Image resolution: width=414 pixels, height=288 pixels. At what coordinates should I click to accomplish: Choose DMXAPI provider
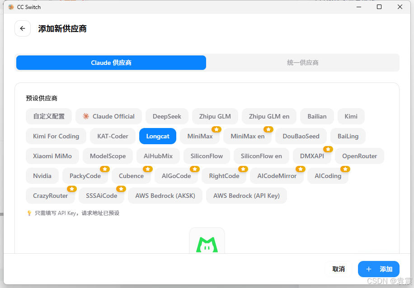click(x=312, y=156)
